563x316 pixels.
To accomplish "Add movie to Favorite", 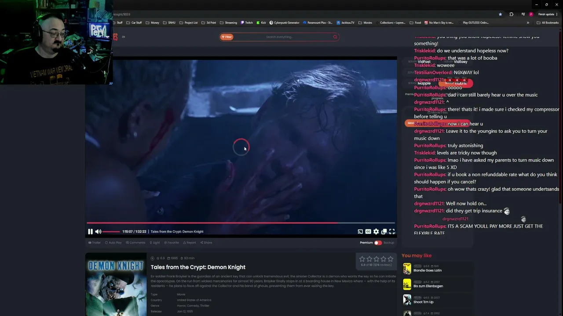I will (x=172, y=243).
